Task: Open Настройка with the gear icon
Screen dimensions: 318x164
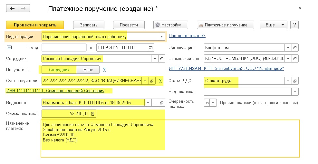Action: 171,25
